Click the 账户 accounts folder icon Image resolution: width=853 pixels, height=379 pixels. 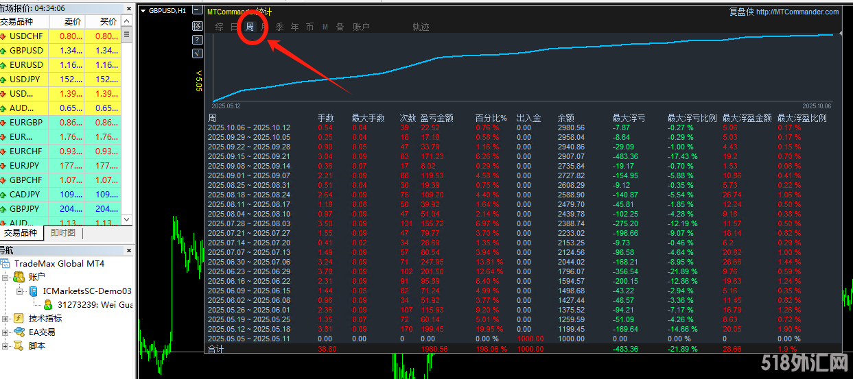click(x=19, y=277)
